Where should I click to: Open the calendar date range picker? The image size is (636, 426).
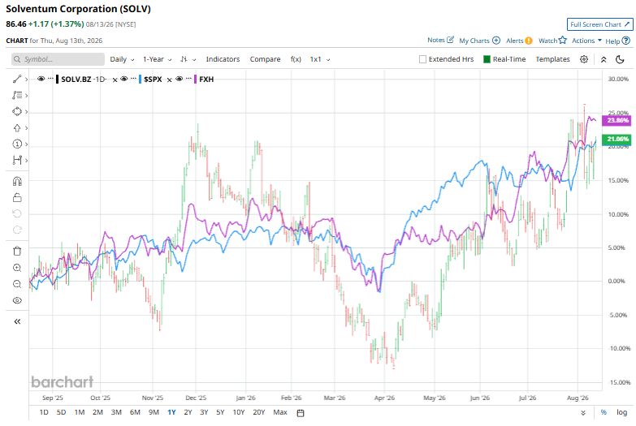tap(301, 413)
